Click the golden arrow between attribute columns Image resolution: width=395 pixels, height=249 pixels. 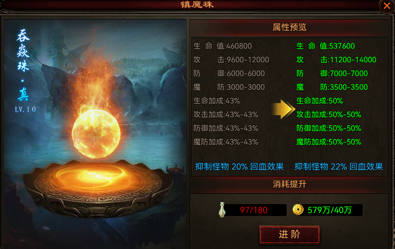(283, 109)
